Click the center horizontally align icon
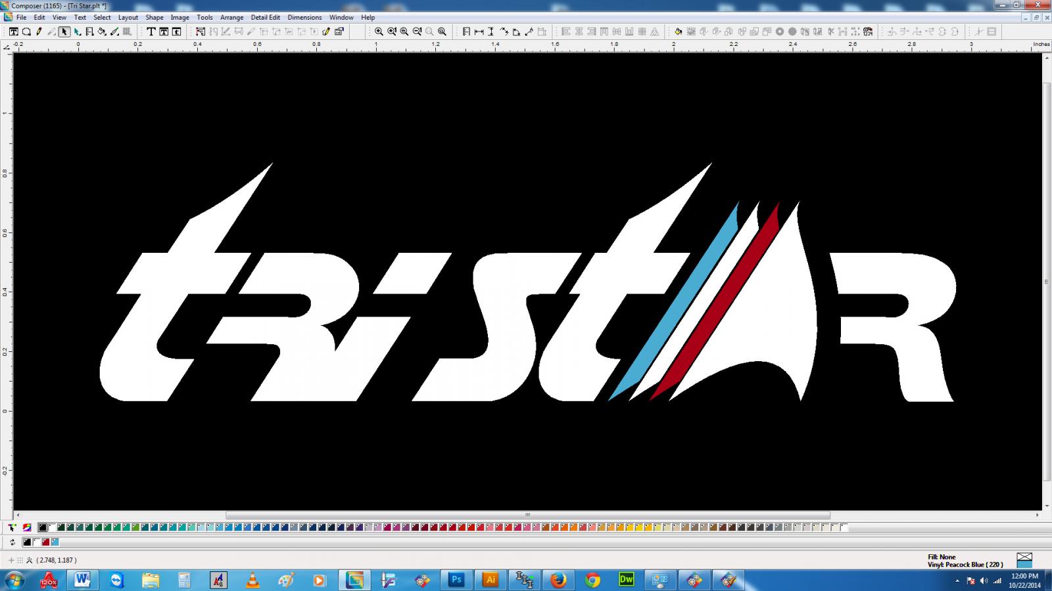Image resolution: width=1052 pixels, height=591 pixels. coord(579,32)
